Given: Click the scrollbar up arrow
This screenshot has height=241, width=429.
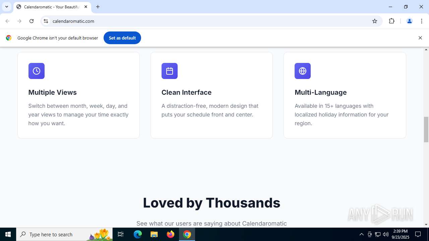Looking at the screenshot, I should click(426, 50).
